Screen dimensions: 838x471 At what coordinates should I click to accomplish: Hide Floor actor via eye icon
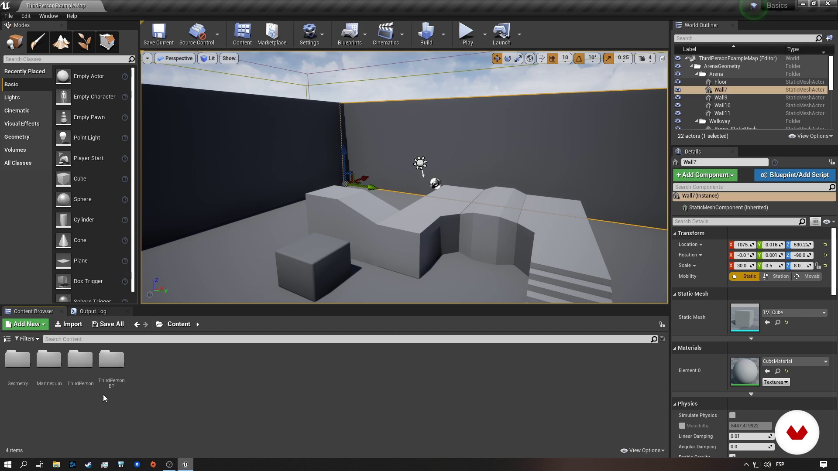coord(678,82)
